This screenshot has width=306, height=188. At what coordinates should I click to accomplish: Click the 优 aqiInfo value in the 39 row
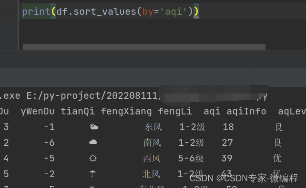pos(277,158)
